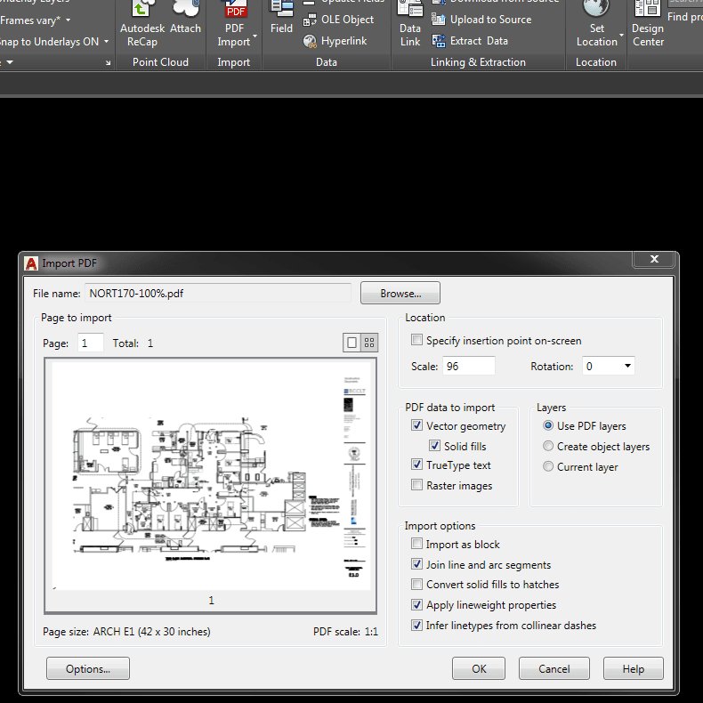Viewport: 703px width, 703px height.
Task: Open Autodesk ReCap from ribbon
Action: point(142,25)
